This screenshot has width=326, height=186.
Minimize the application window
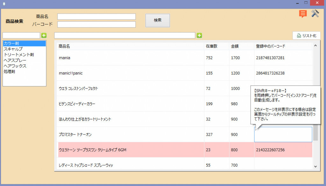pyautogui.click(x=297, y=3)
